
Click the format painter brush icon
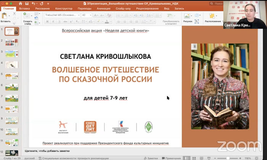click(14, 23)
